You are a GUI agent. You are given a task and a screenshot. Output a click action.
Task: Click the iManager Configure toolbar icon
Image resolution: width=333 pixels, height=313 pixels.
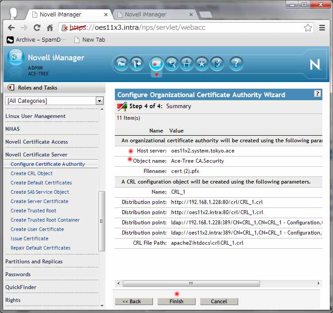(x=187, y=63)
